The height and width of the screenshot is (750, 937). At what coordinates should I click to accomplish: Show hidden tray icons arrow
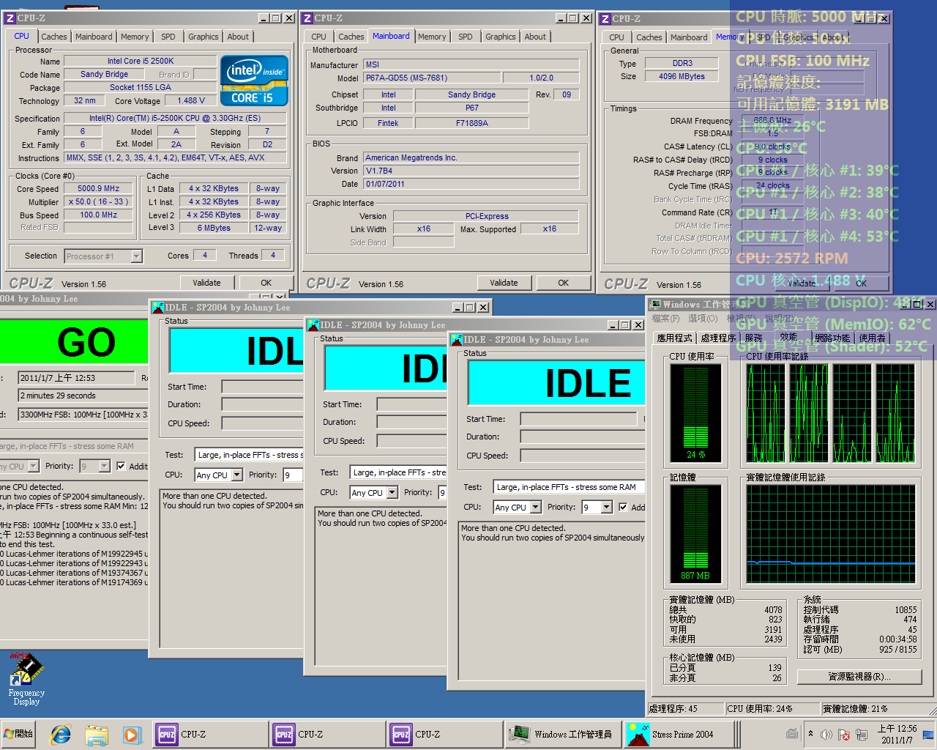(x=810, y=733)
